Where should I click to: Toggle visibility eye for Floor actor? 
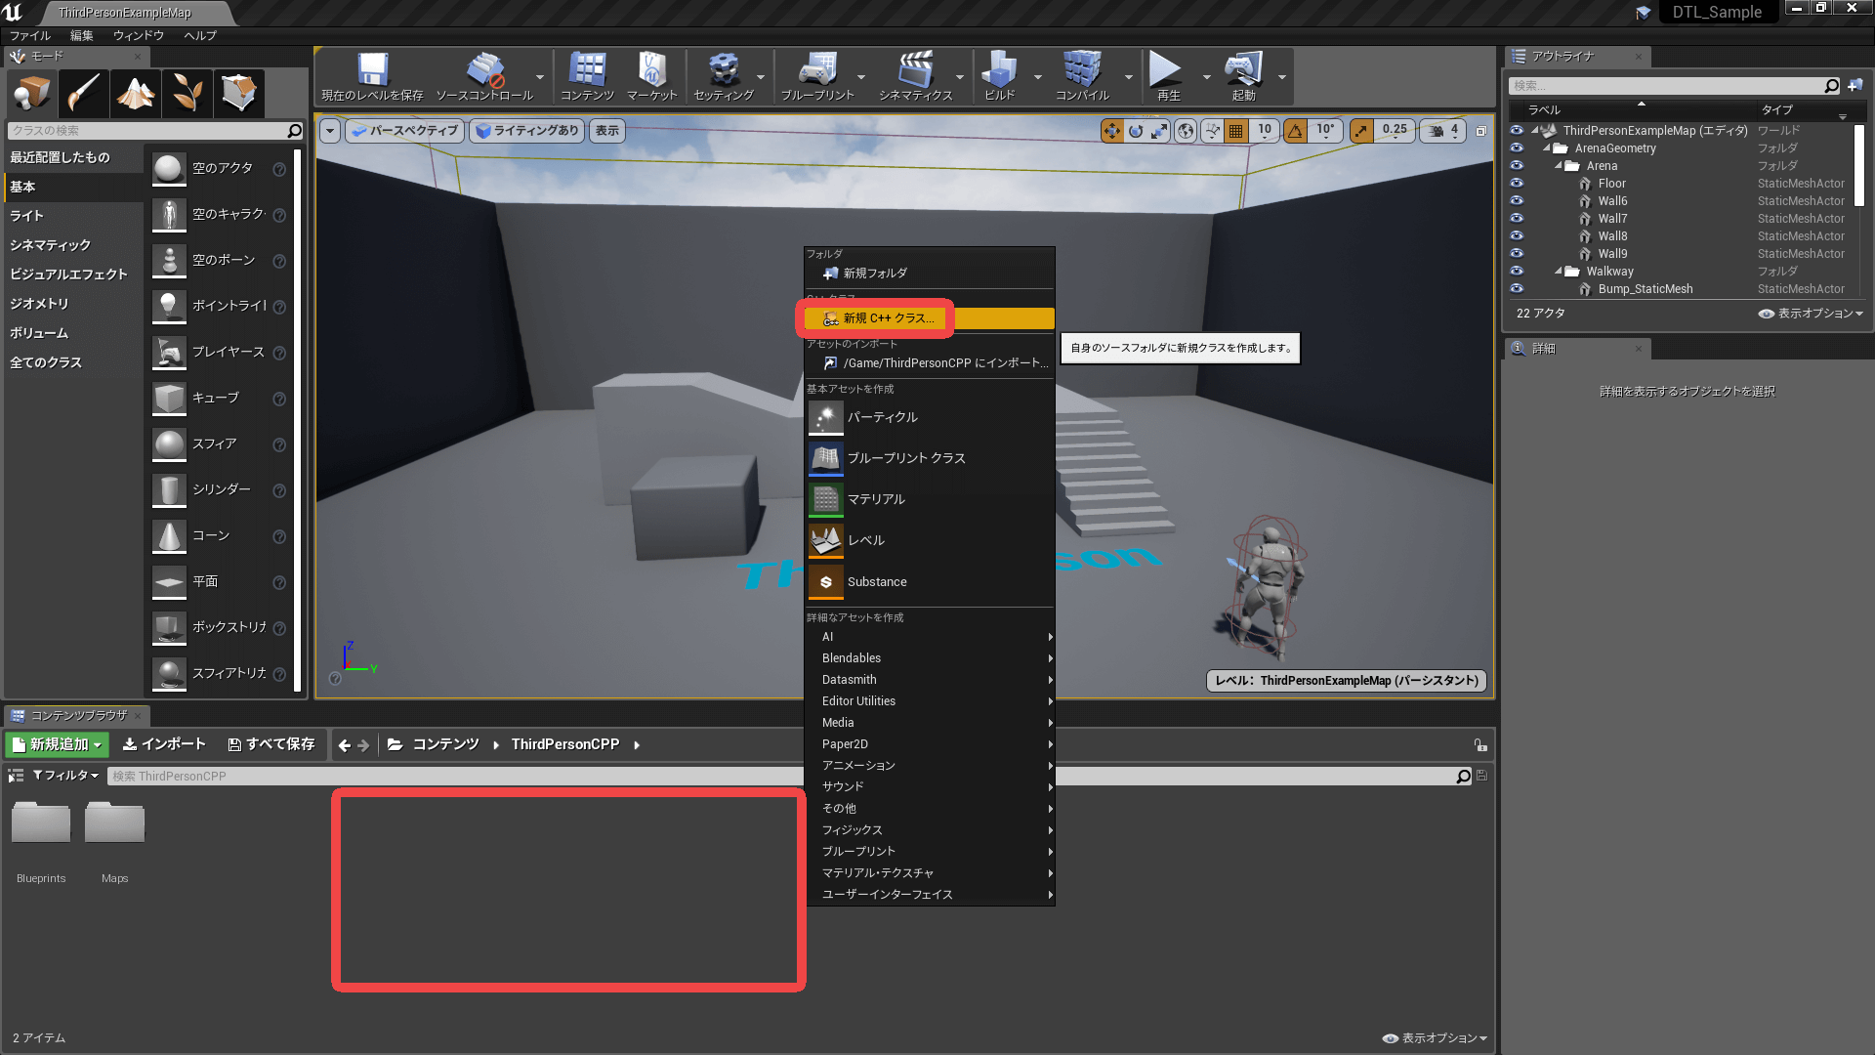(1517, 184)
